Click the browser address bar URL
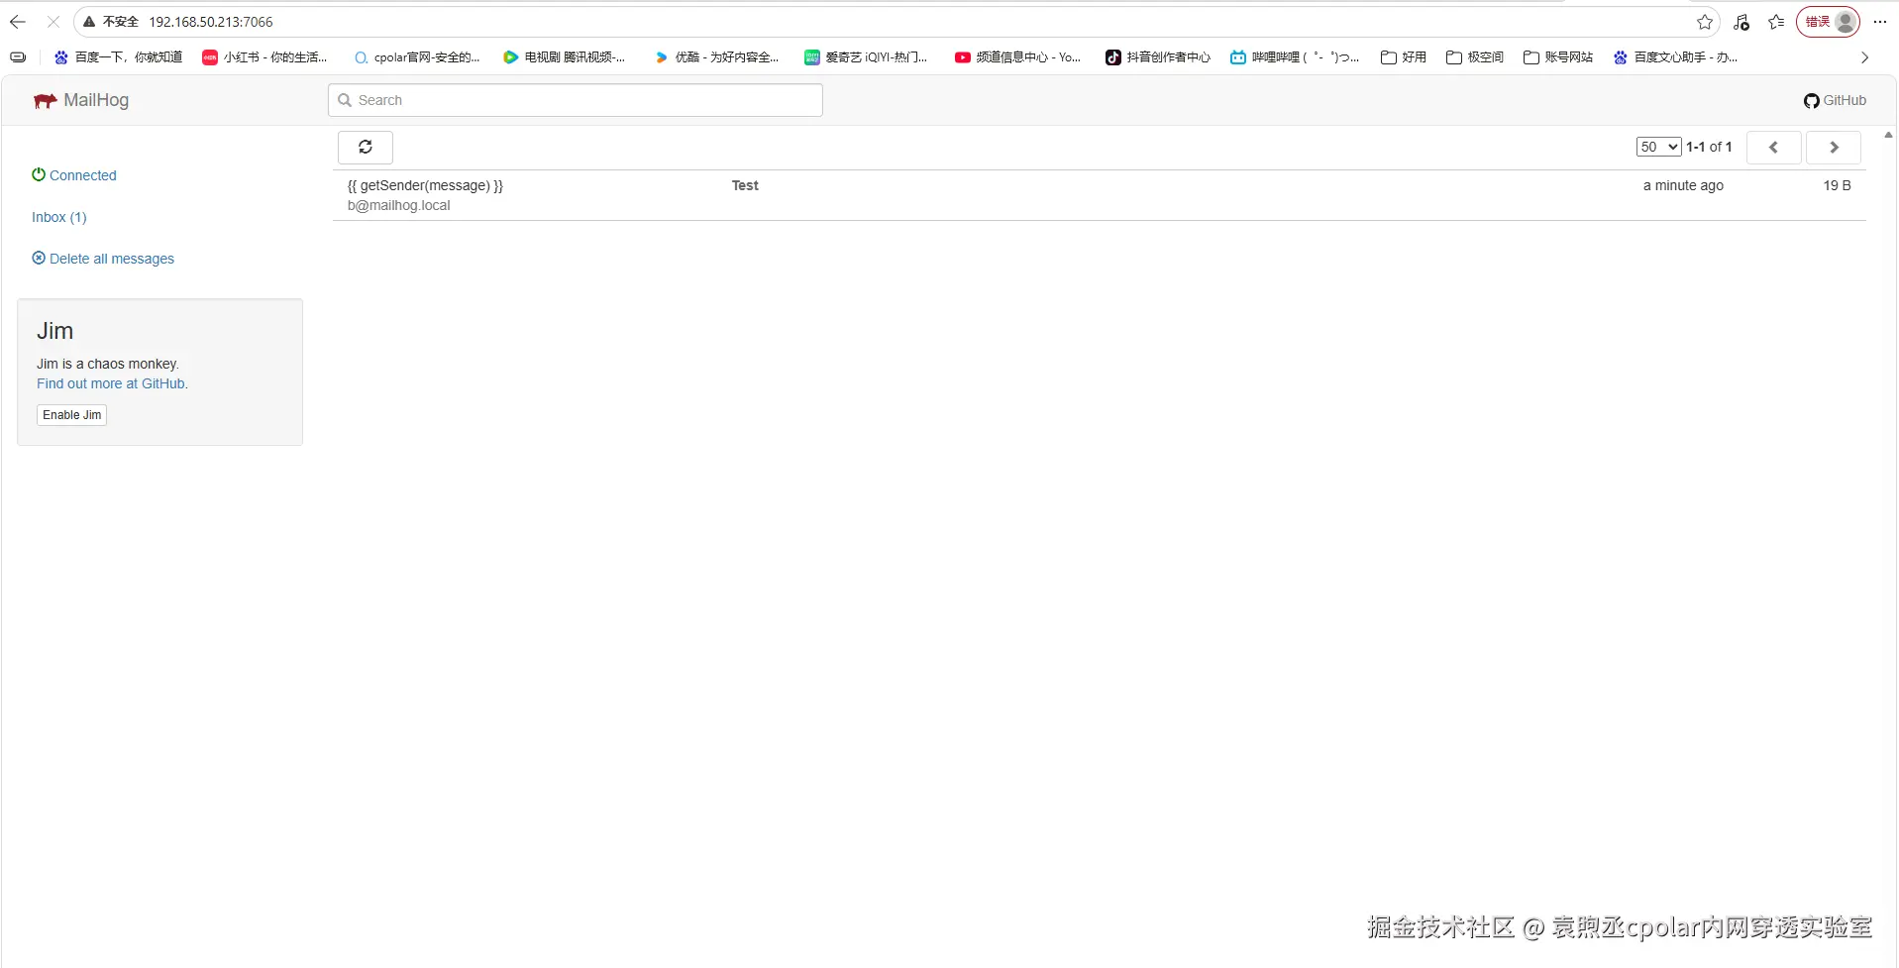This screenshot has height=968, width=1899. 211,22
